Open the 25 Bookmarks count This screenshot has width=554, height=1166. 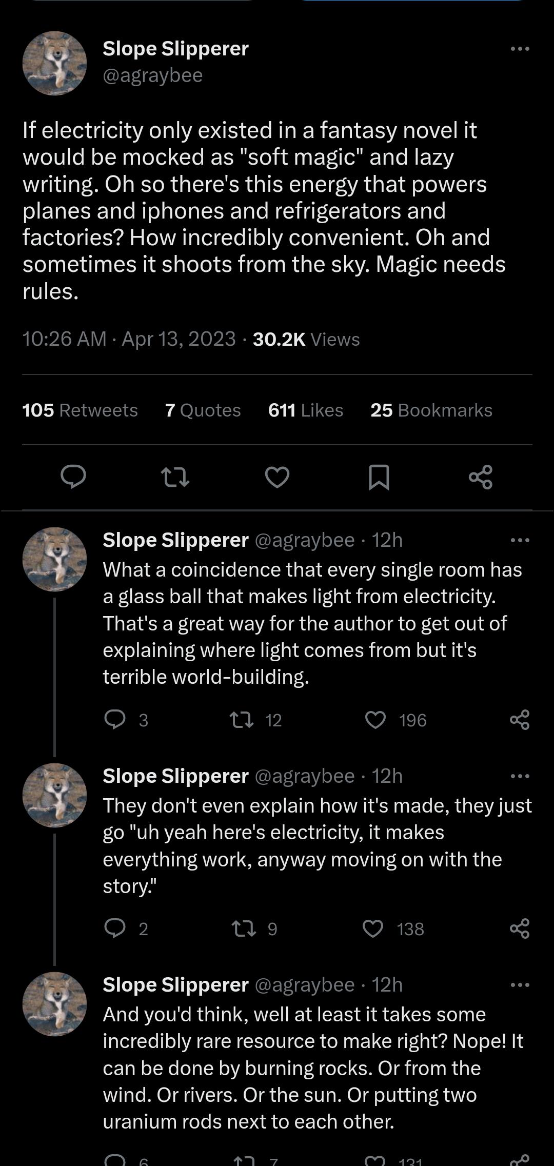tap(431, 410)
